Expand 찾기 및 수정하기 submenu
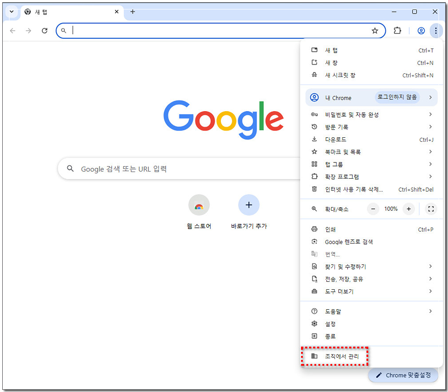 tap(372, 267)
